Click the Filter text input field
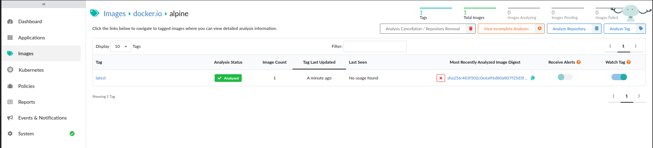The height and width of the screenshot is (148, 653). (x=375, y=46)
